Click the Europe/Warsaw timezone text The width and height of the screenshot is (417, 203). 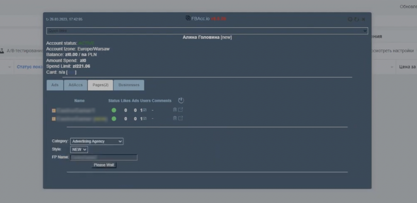pyautogui.click(x=93, y=49)
